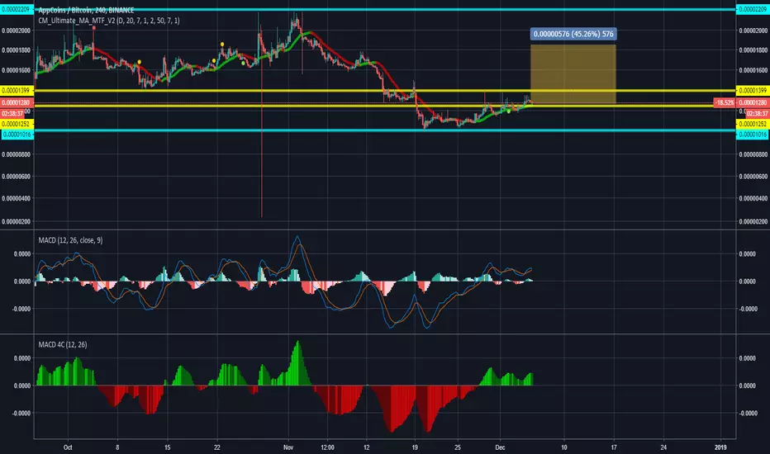Select the top cyan horizontal line at 0.00002209
This screenshot has width=770, height=454.
[x=384, y=9]
